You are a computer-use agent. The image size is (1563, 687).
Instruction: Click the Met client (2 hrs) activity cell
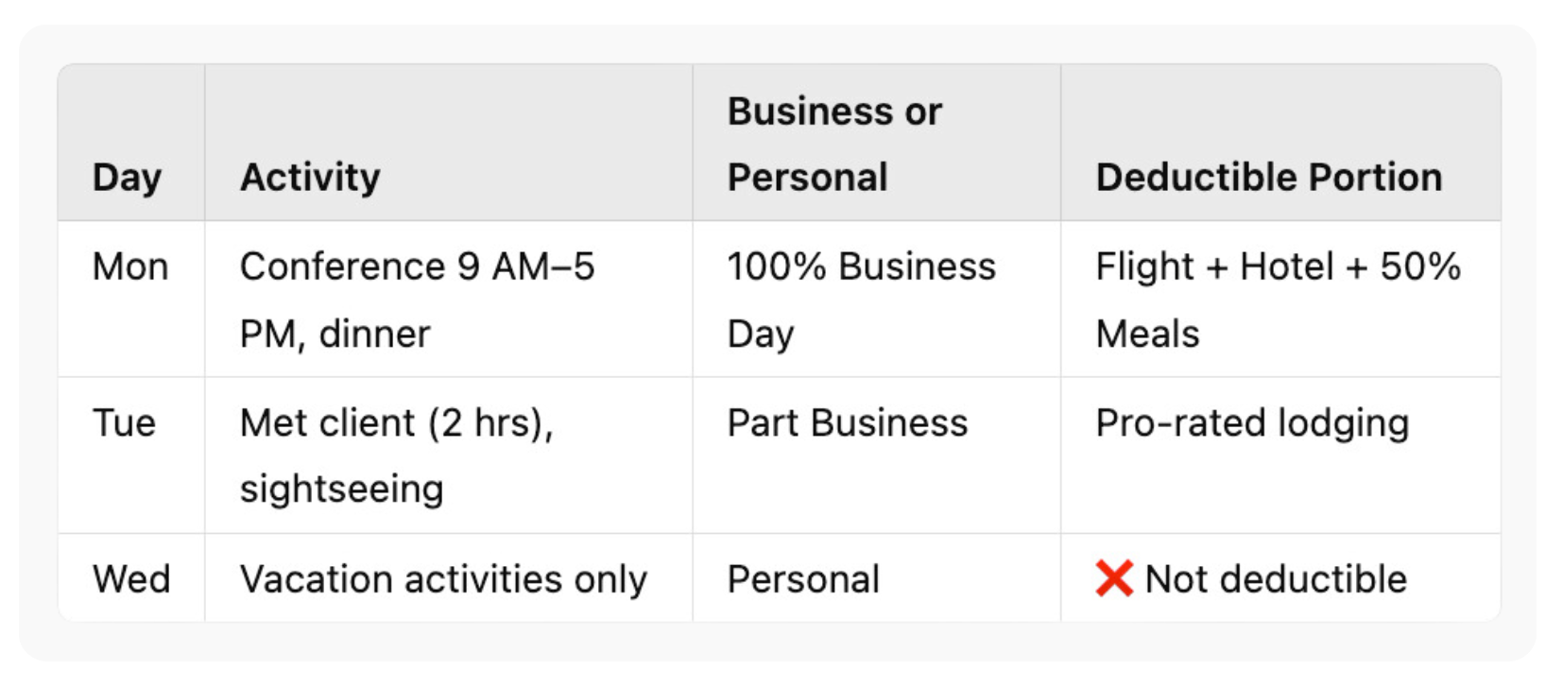tap(396, 423)
